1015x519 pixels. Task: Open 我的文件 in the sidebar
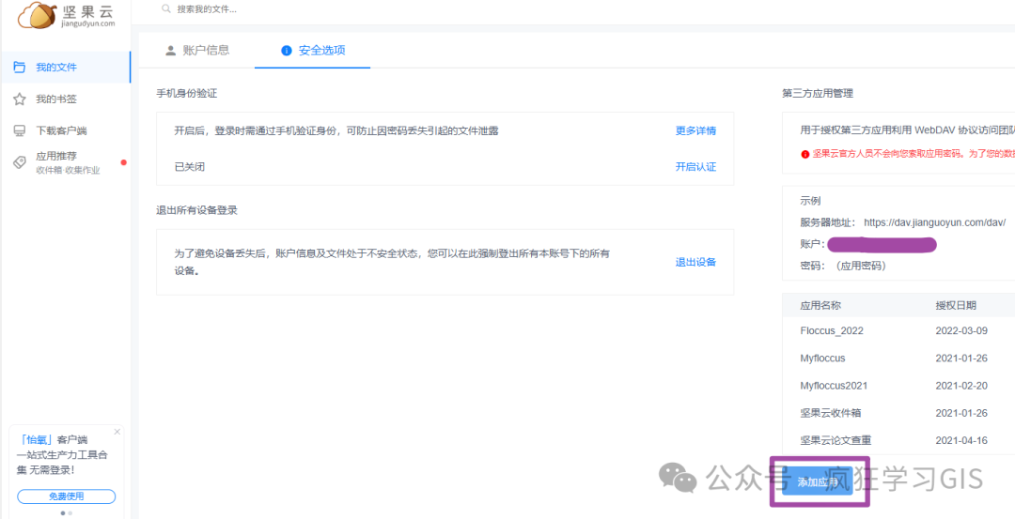[66, 68]
